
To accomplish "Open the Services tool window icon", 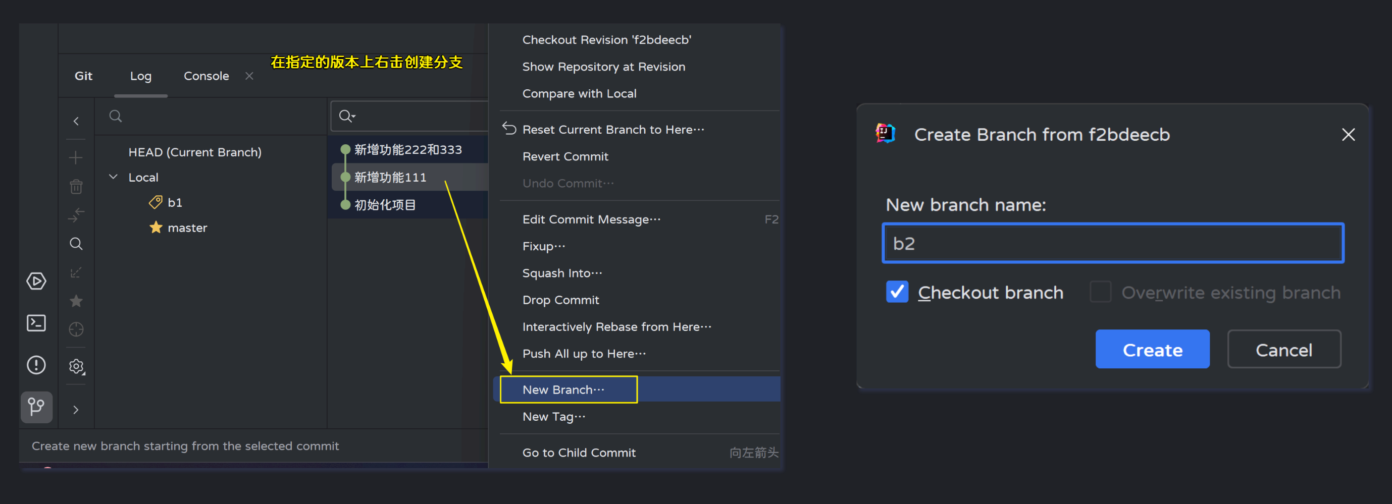I will coord(36,281).
